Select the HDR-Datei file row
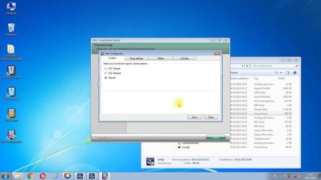This screenshot has height=180, width=321. [x=261, y=92]
